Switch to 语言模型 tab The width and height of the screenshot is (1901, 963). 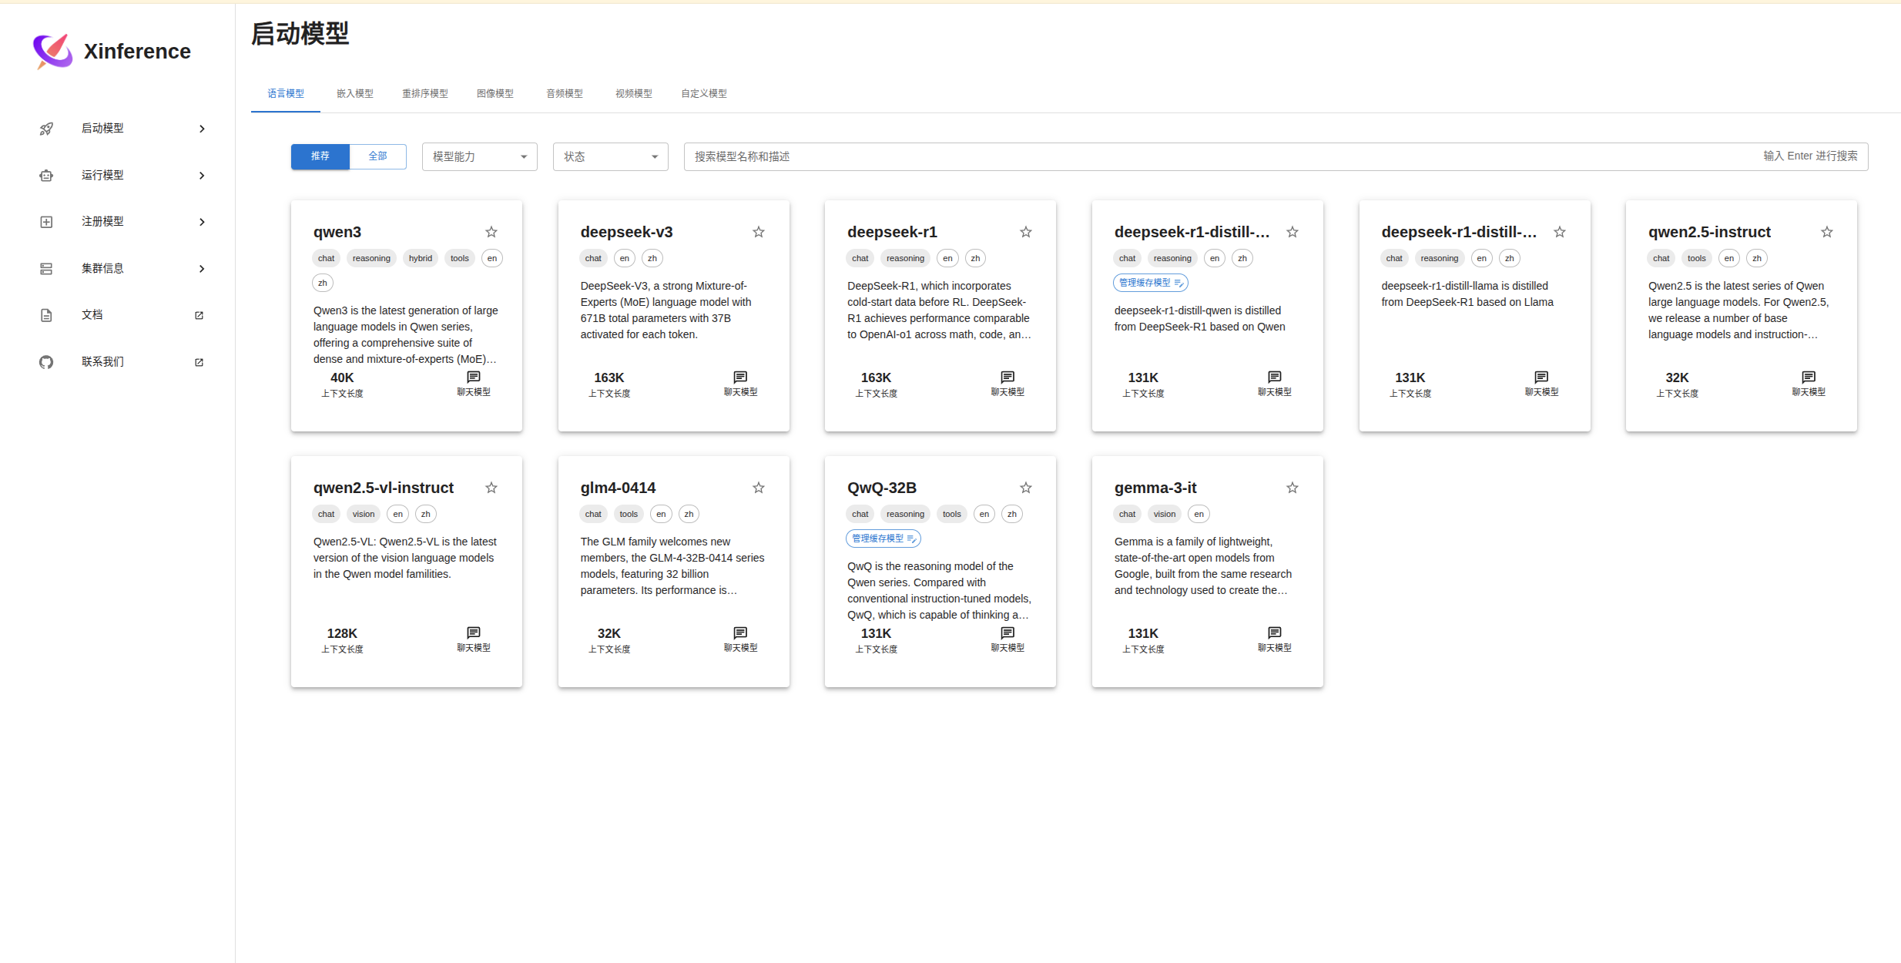pos(286,93)
